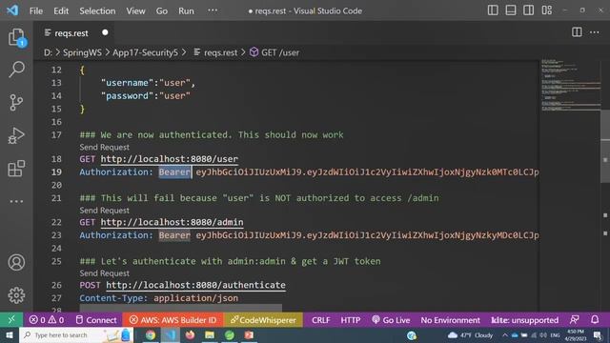Open hidden menu bar items ellipsis

(x=213, y=10)
